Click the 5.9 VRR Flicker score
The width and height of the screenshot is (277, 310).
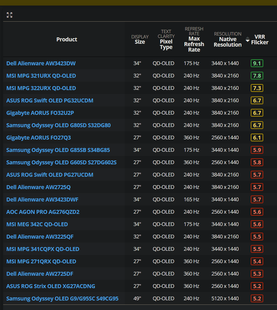[257, 150]
